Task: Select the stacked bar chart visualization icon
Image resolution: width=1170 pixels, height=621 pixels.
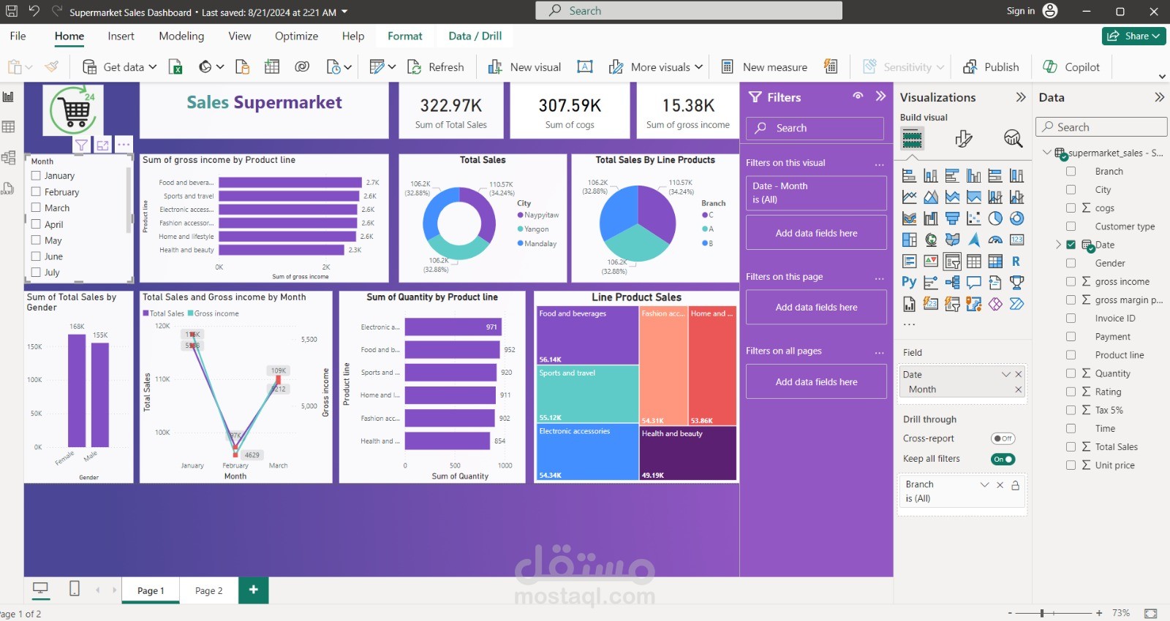Action: (x=909, y=175)
